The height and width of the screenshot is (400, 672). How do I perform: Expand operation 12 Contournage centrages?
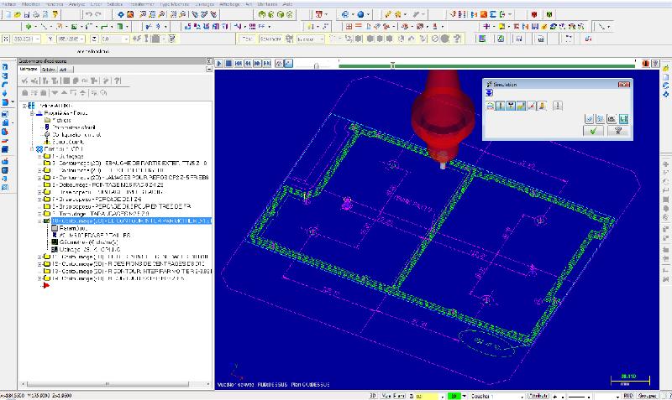39,264
